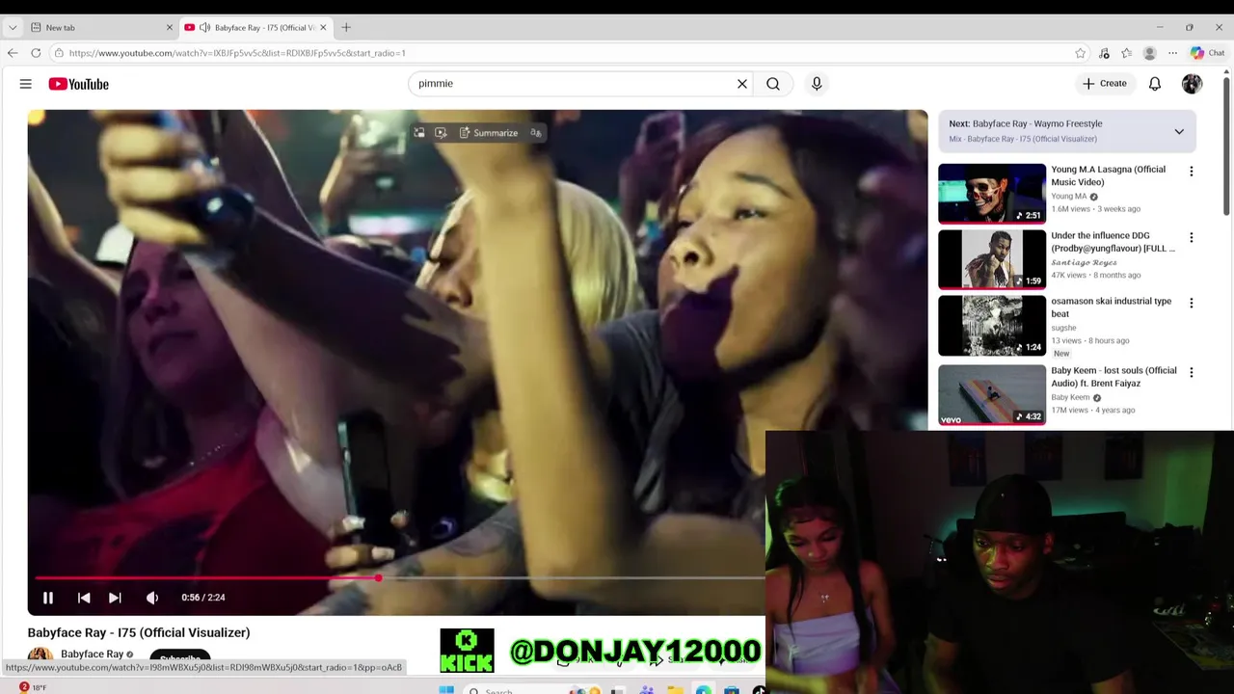The image size is (1234, 694).
Task: Run the search with the magnifier icon
Action: click(x=773, y=84)
